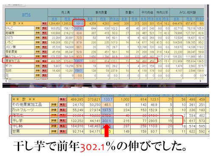The height and width of the screenshot is (159, 212).
Task: Open yellow 詳細 button for いちご
Action: click(x=38, y=42)
